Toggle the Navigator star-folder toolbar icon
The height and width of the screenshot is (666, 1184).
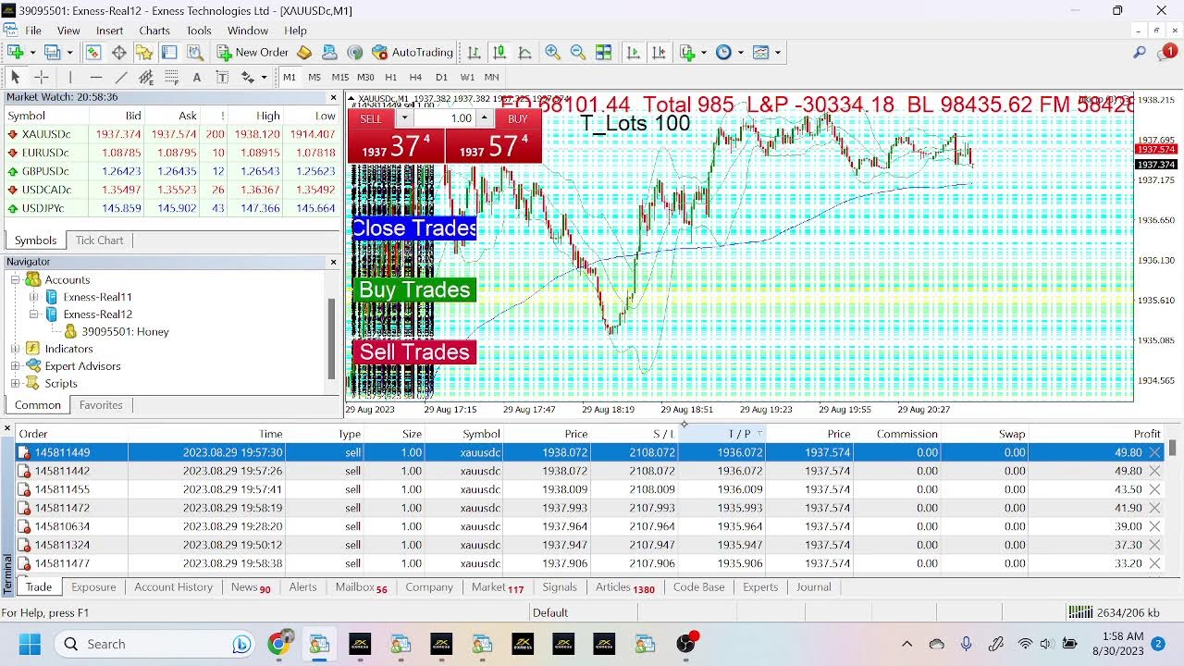[144, 53]
